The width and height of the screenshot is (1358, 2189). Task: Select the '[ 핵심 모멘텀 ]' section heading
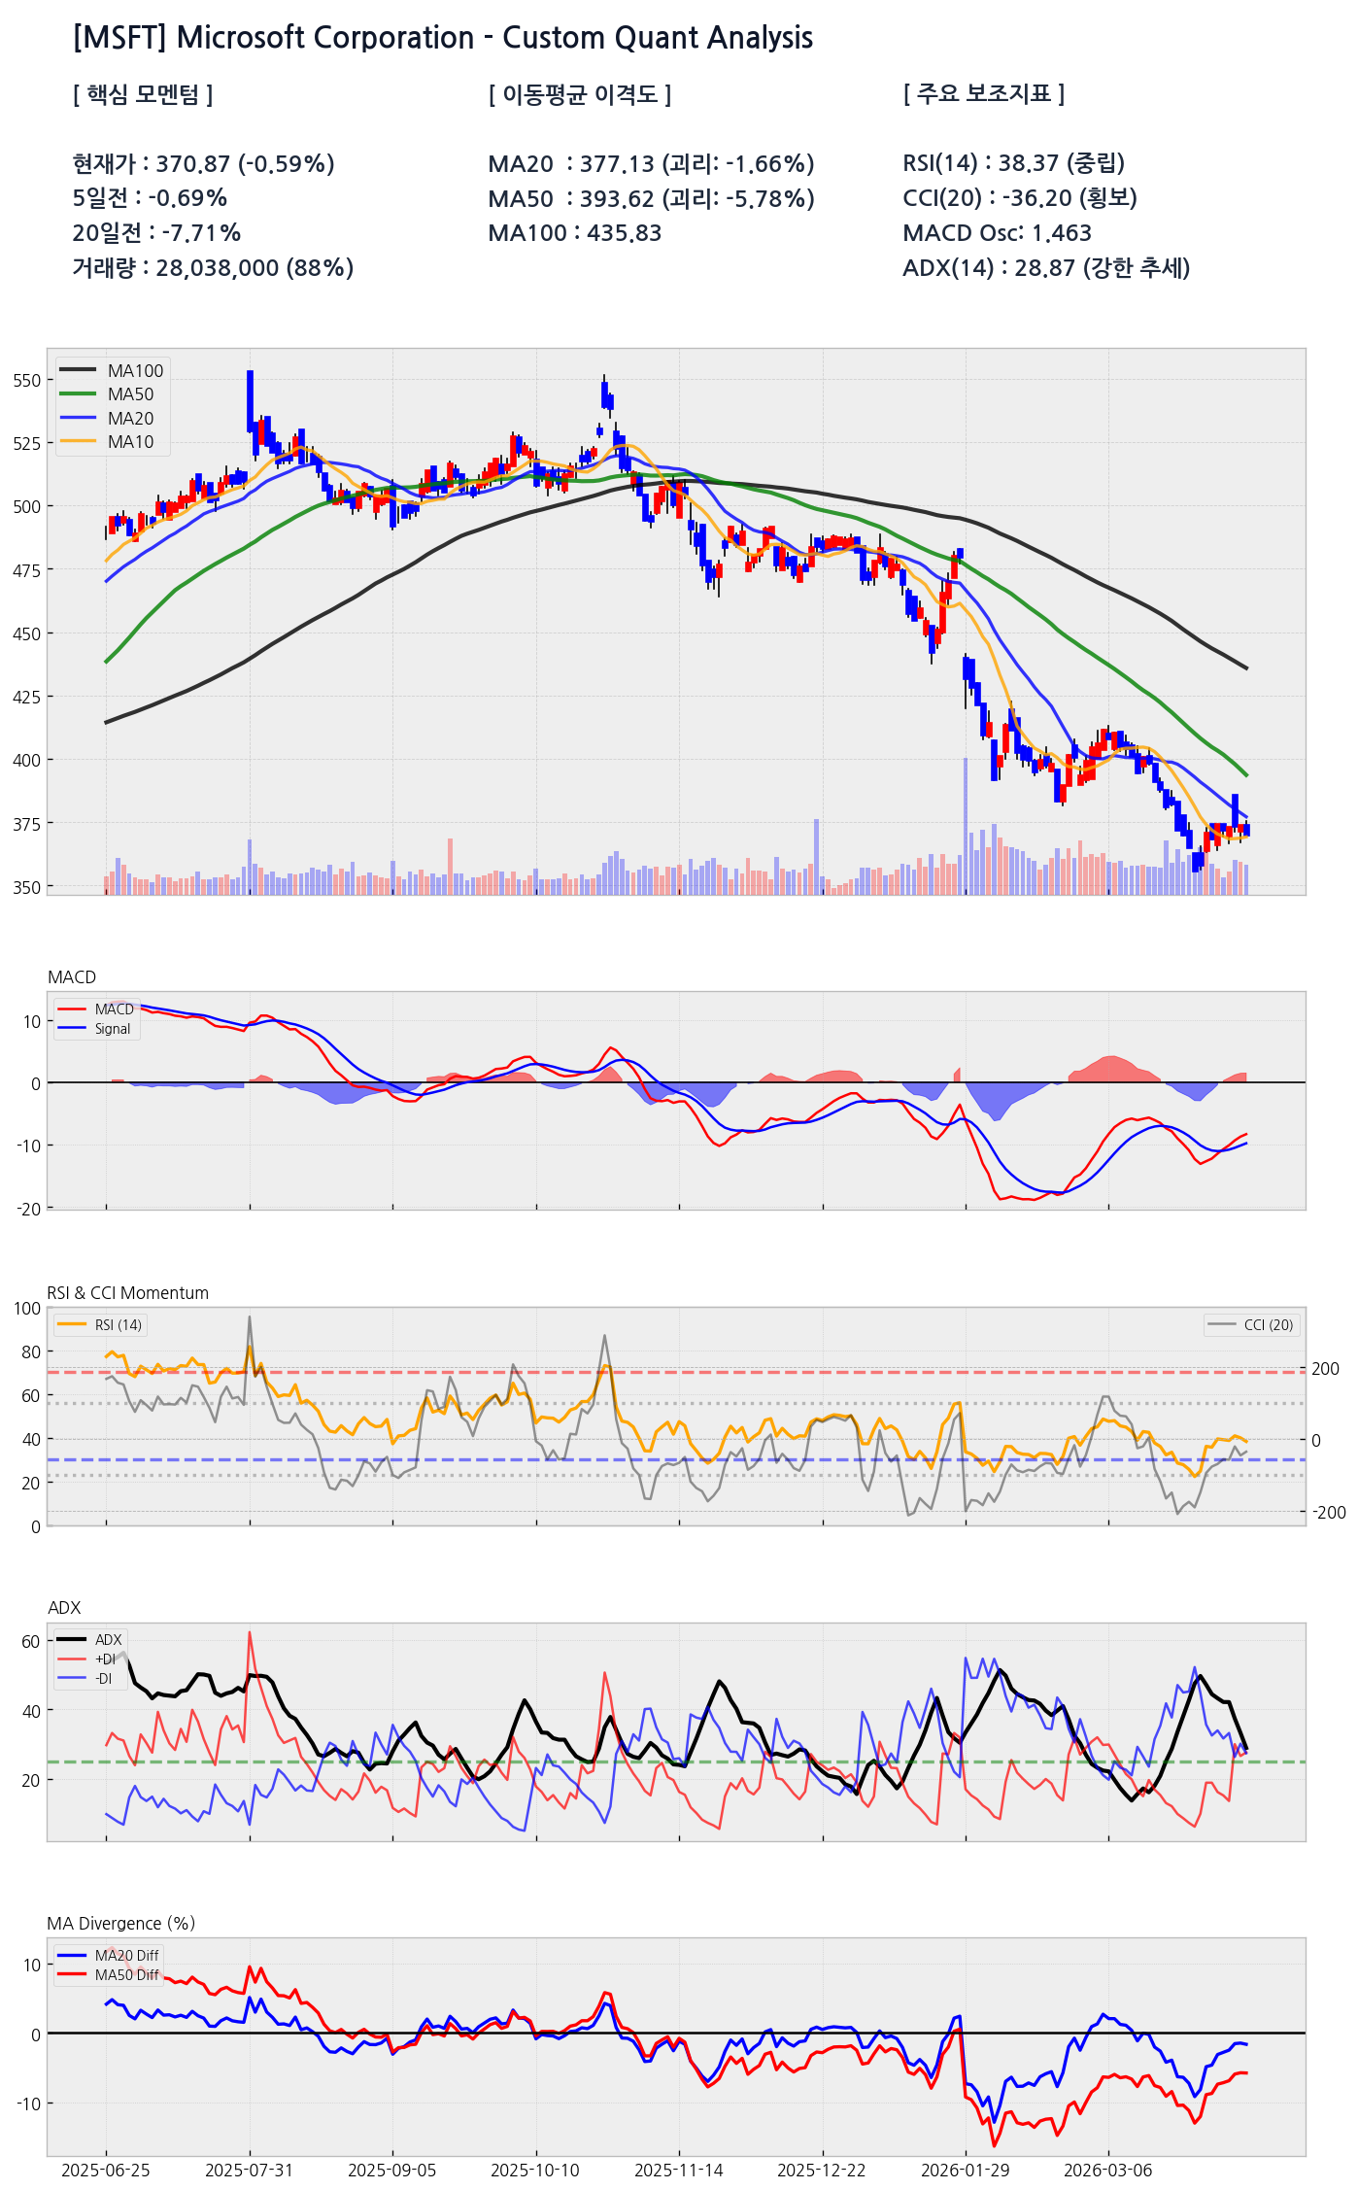tap(143, 94)
